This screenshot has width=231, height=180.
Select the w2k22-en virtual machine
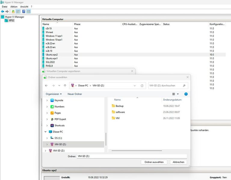(134, 43)
